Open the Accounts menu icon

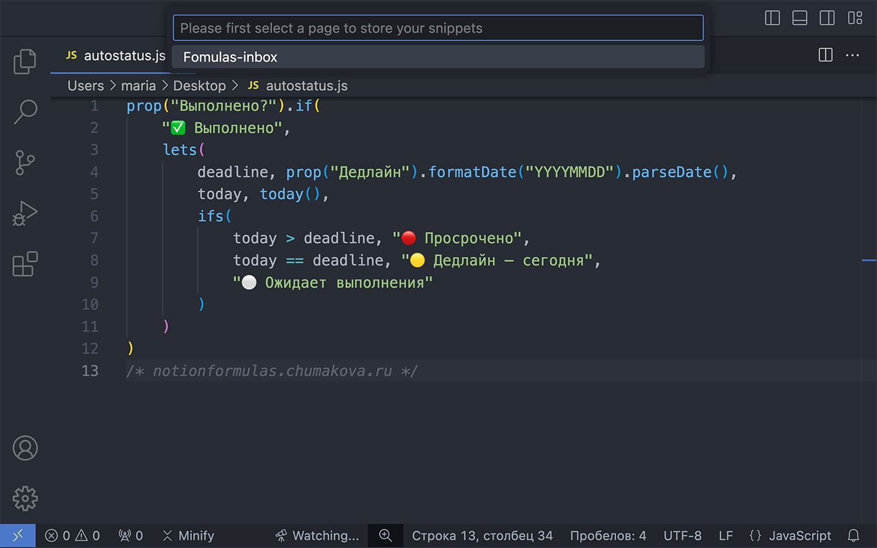coord(25,448)
